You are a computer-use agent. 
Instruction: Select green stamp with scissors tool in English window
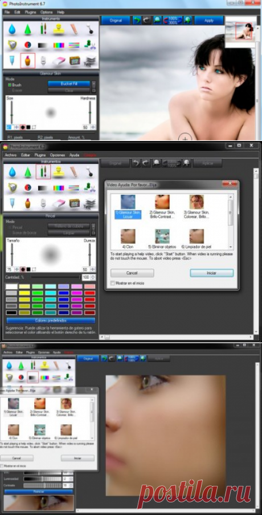(x=90, y=45)
